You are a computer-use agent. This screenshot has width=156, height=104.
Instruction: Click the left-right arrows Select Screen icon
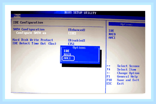tap(108, 66)
